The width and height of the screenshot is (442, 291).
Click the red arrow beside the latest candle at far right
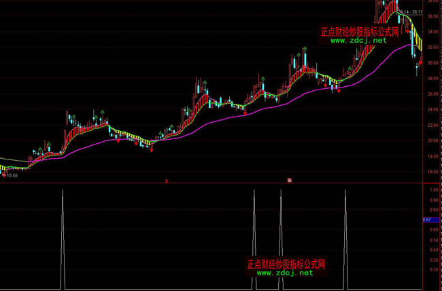point(421,62)
